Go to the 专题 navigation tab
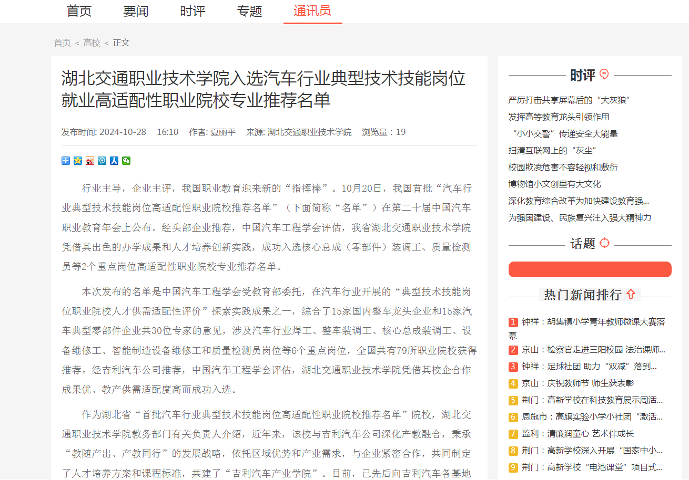 tap(249, 11)
